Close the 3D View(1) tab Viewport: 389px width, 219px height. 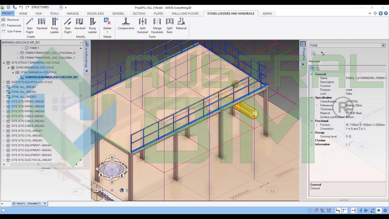pos(45,203)
